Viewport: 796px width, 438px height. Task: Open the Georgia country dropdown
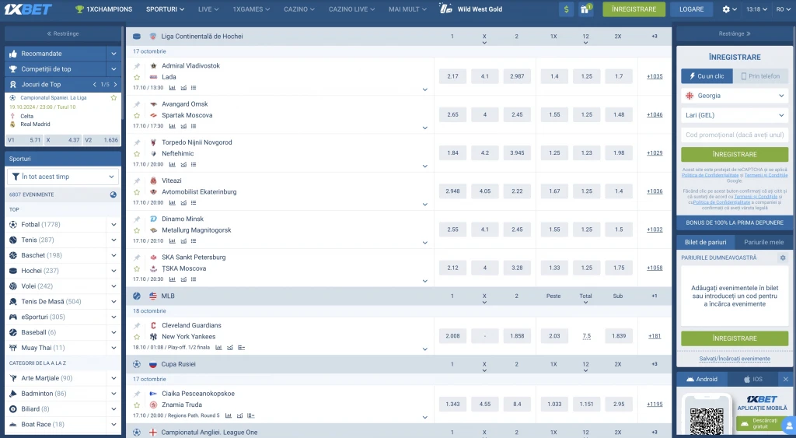[x=735, y=96]
